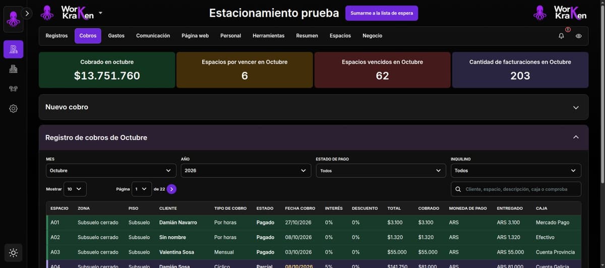Click Sumarme a la lista de espera
605x268 pixels.
382,13
